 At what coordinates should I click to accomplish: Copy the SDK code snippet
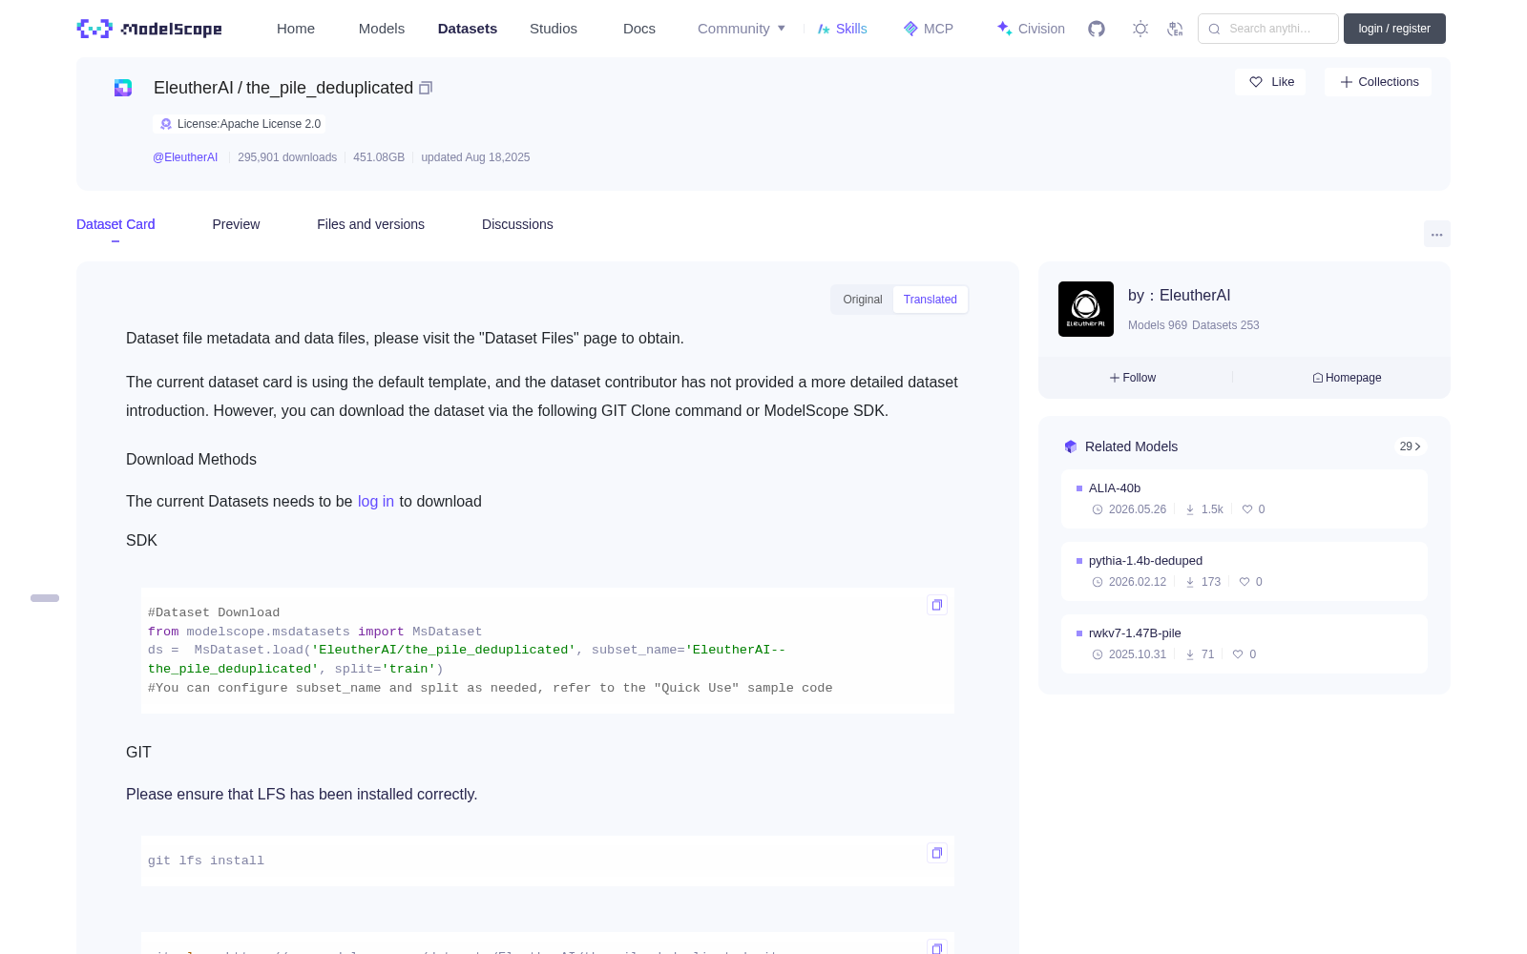[937, 605]
